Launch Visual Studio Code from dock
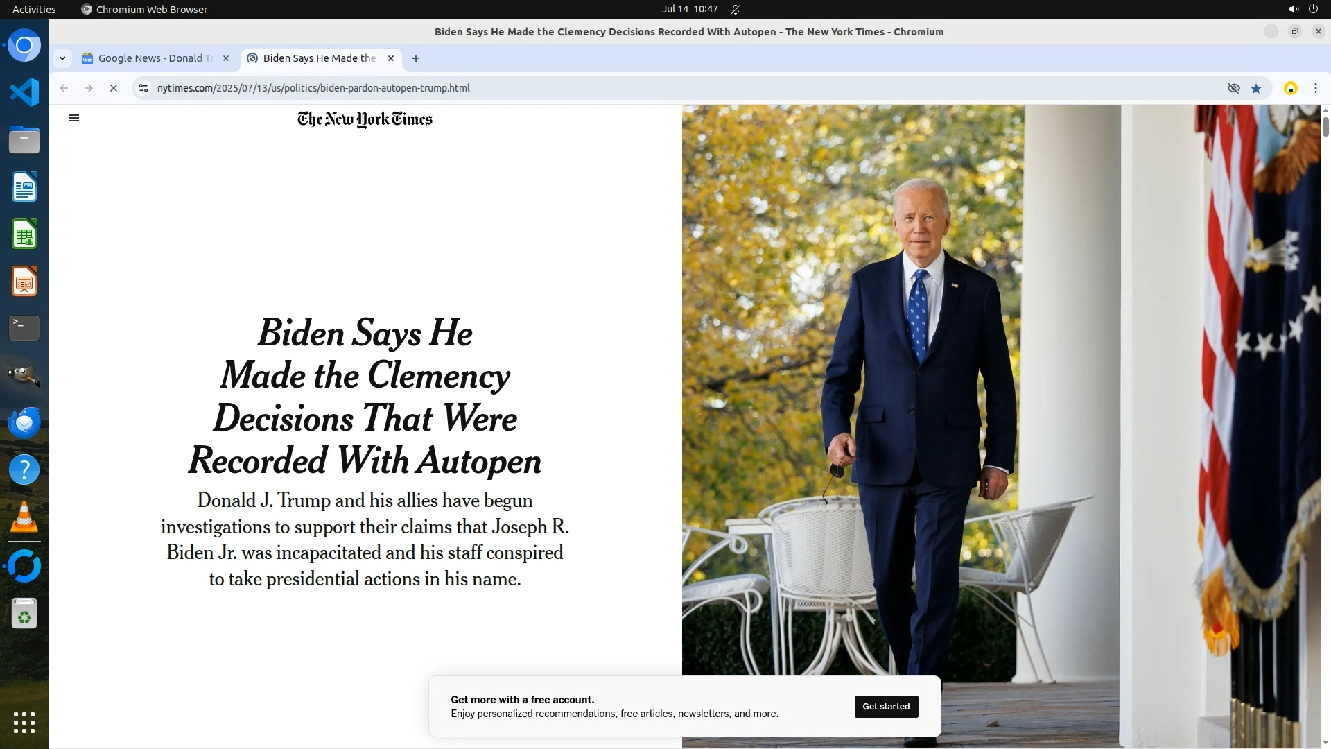 coord(24,92)
